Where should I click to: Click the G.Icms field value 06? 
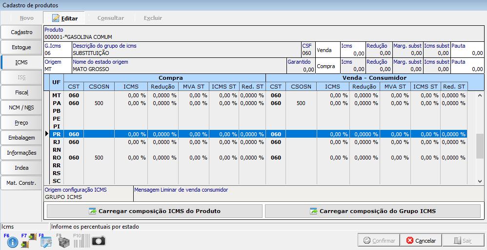tap(48, 53)
